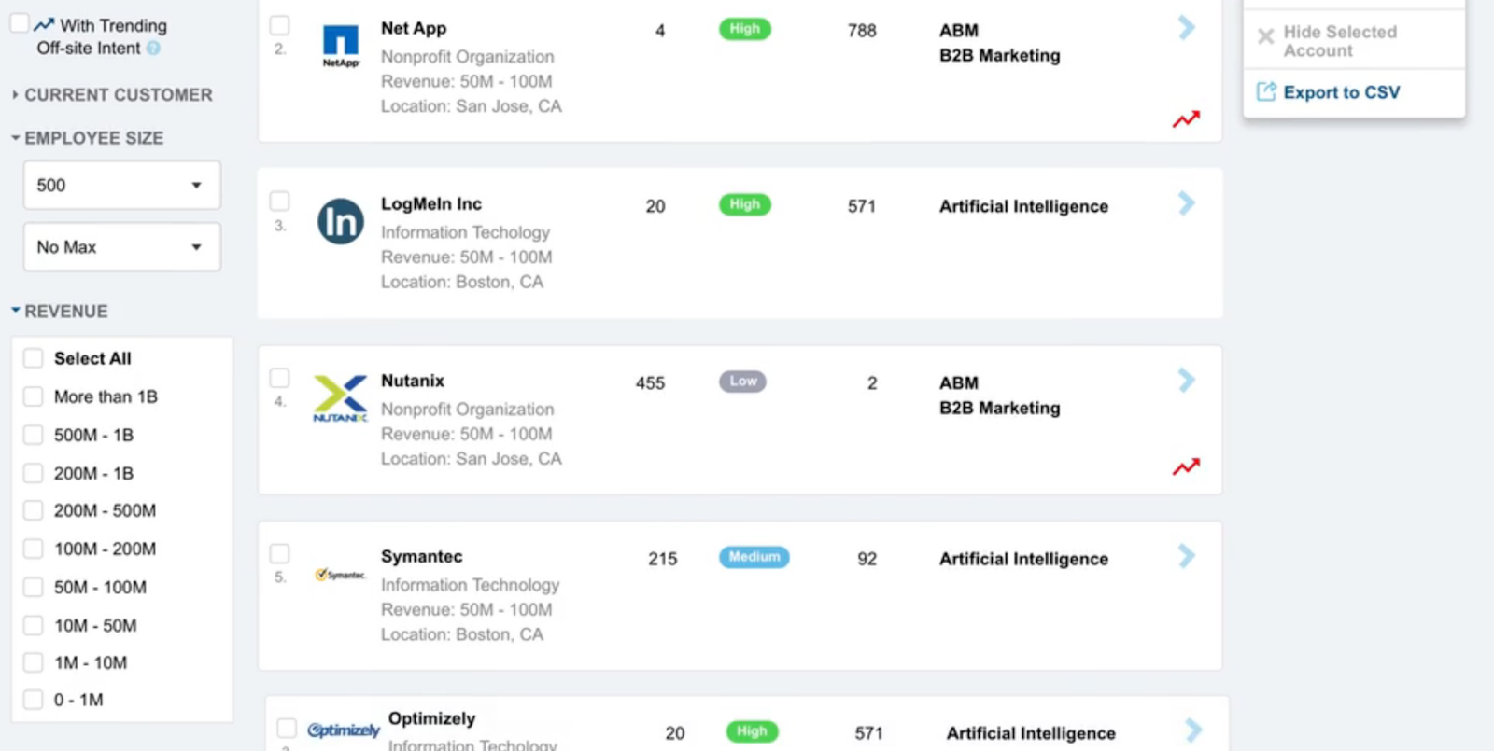Tick the Select All revenue checkbox

tap(34, 358)
